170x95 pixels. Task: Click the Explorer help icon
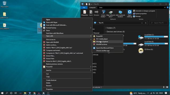[168, 8]
